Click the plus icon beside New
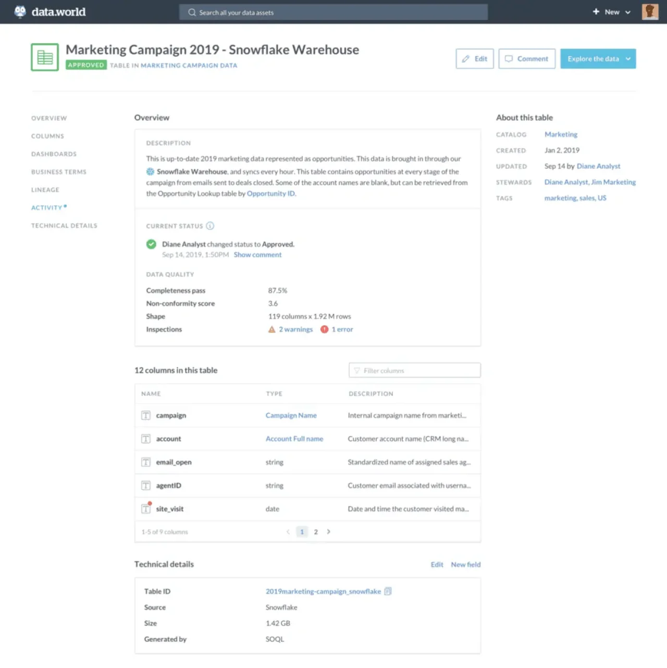Screen dimensions: 667x668 [596, 11]
